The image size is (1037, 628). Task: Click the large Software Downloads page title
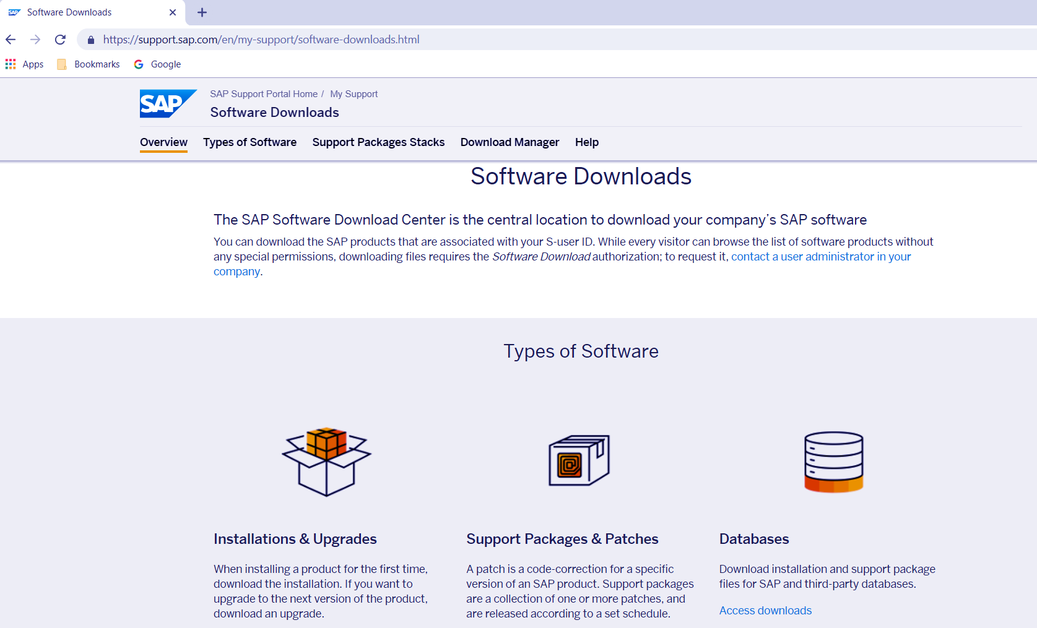(581, 176)
